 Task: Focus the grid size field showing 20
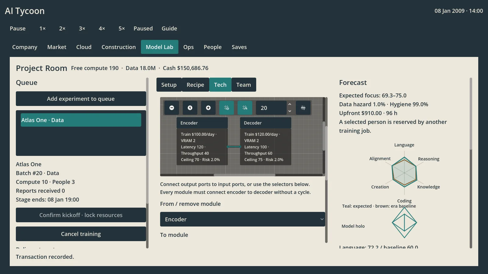click(x=271, y=108)
